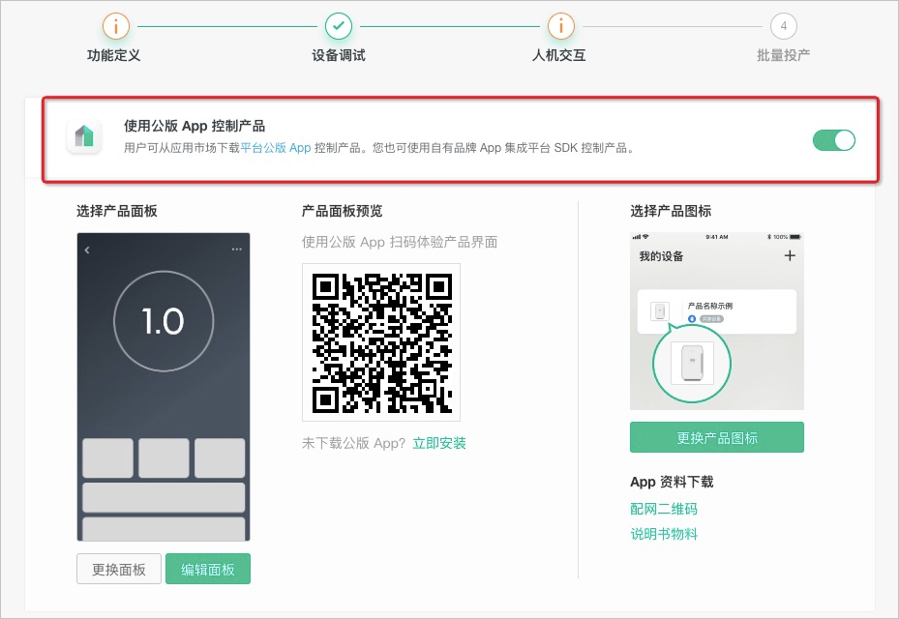Click the 1.0 circle in panel preview
This screenshot has height=619, width=899.
click(164, 321)
